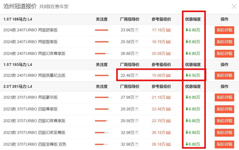
Task: Click the 15.98万 lowest price value
Action: point(159,75)
